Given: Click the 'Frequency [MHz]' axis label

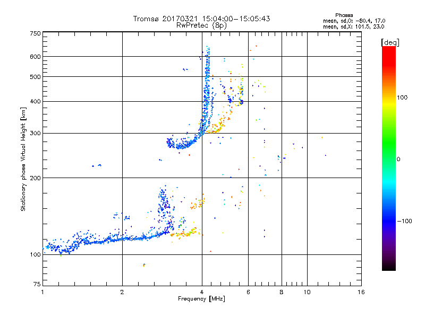Looking at the screenshot, I should tap(201, 299).
